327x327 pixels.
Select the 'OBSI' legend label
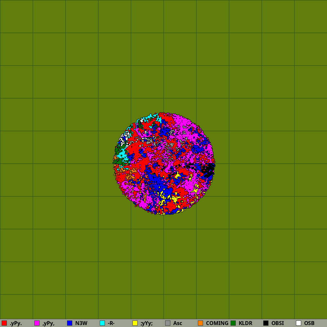coord(278,323)
